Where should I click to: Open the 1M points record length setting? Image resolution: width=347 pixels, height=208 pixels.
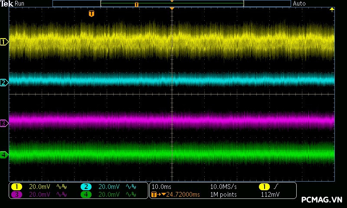click(223, 195)
